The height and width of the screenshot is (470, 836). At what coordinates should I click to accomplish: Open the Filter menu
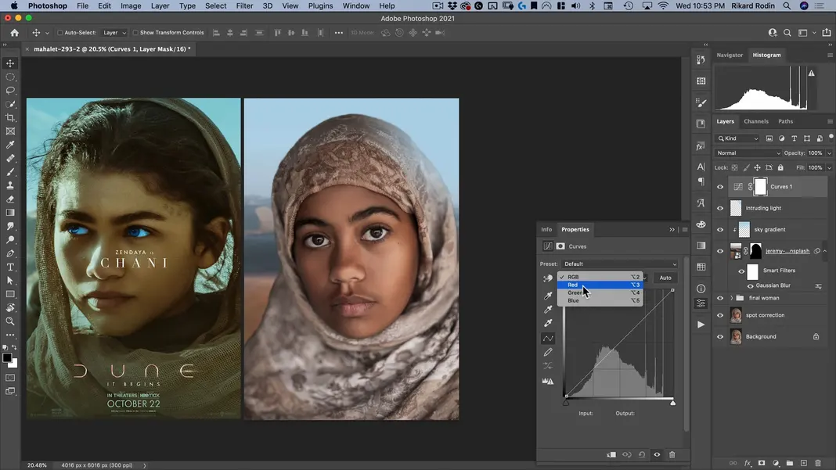click(x=244, y=5)
